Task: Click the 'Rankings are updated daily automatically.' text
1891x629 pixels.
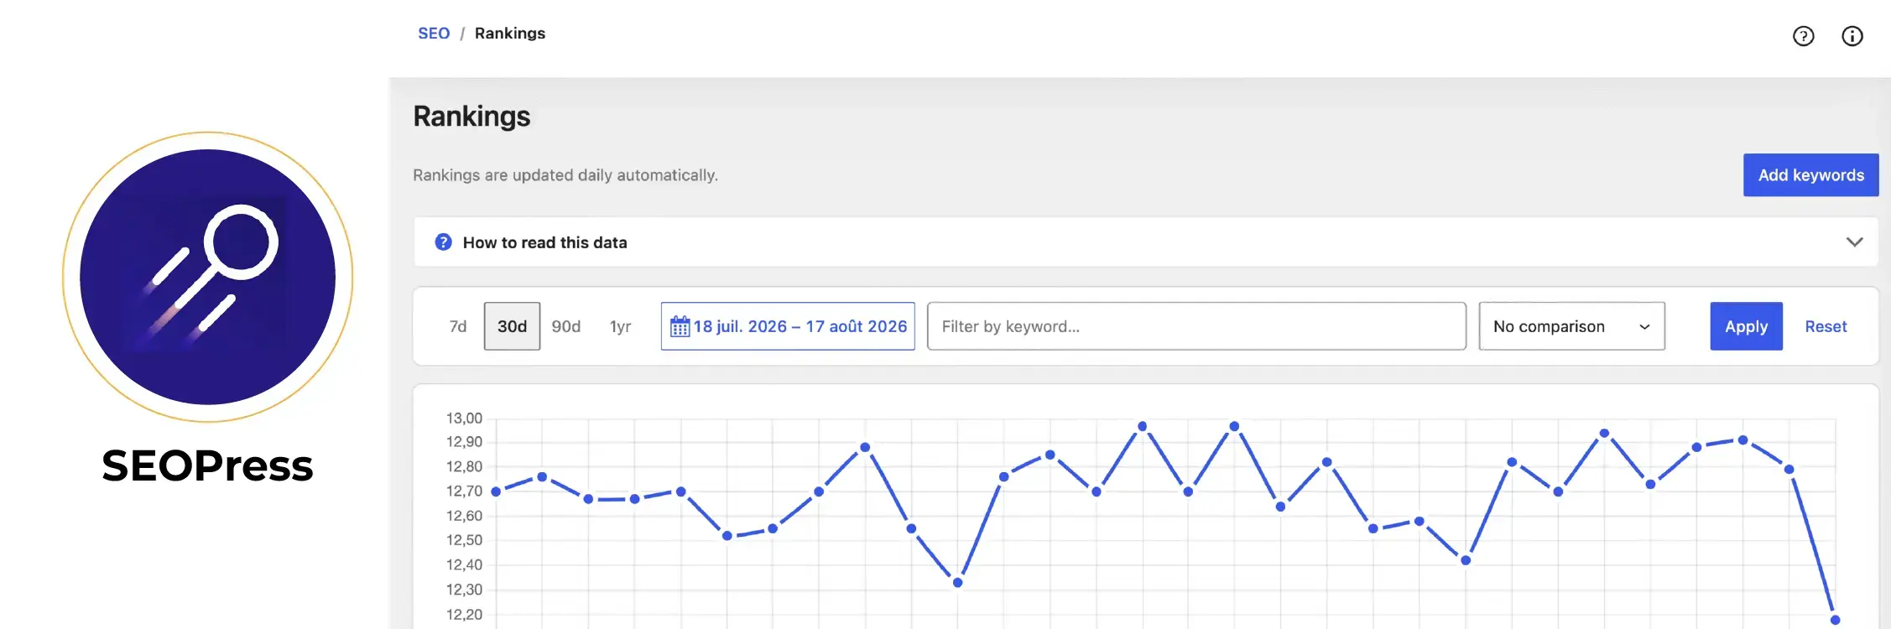Action: click(565, 175)
